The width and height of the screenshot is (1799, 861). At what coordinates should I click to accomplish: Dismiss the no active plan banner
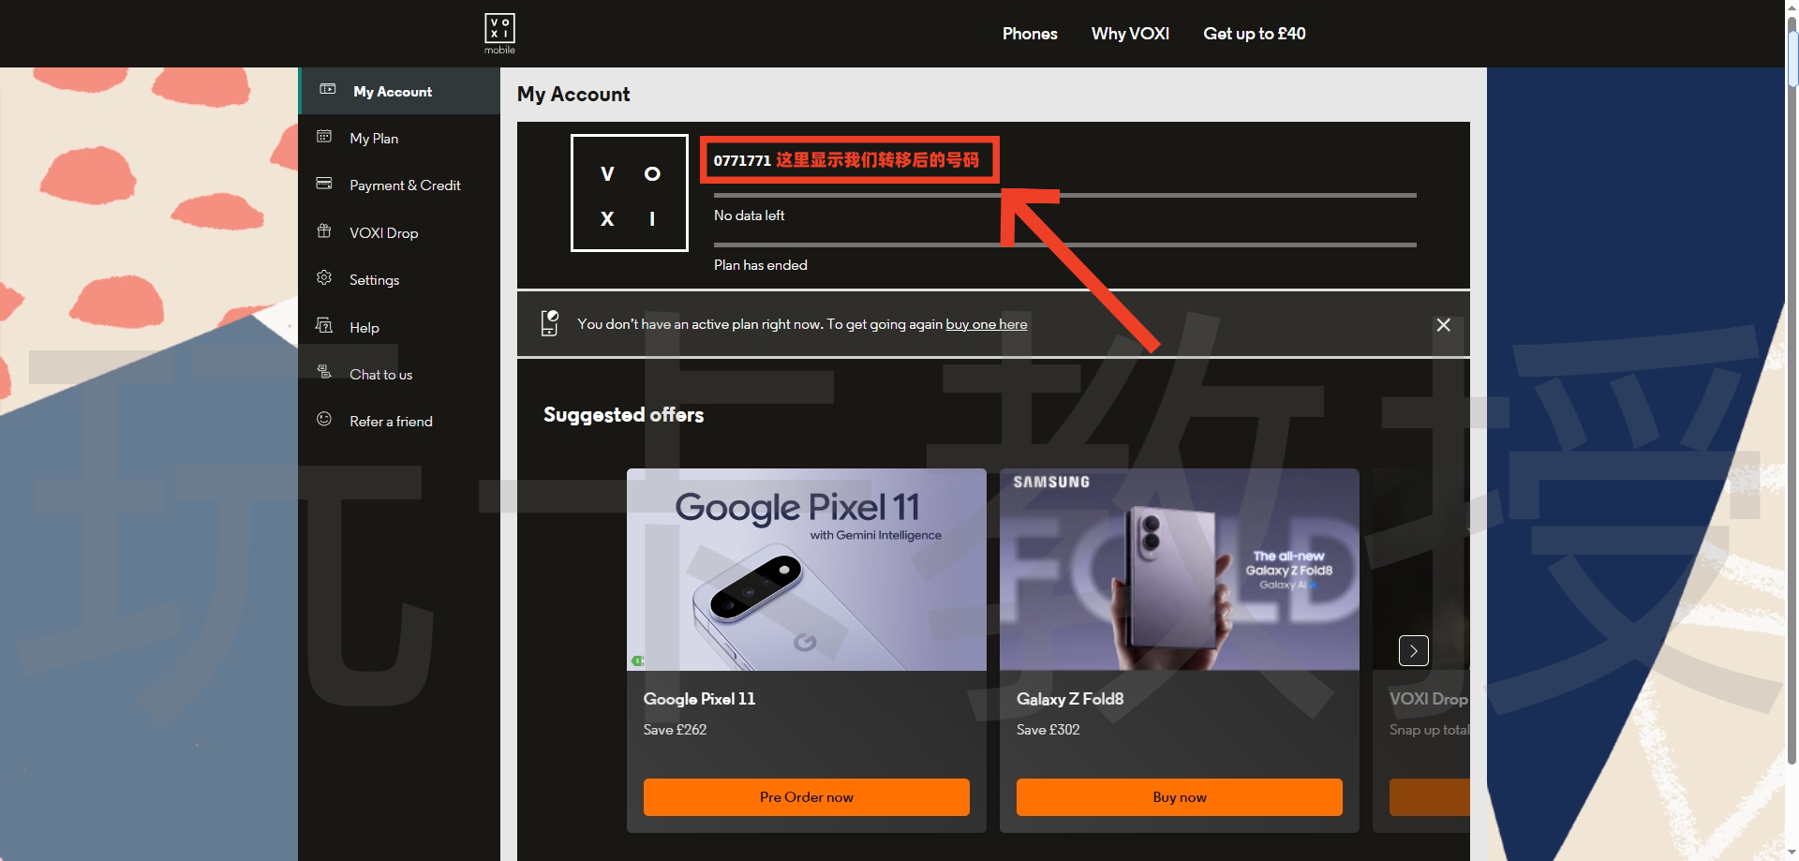1443,324
